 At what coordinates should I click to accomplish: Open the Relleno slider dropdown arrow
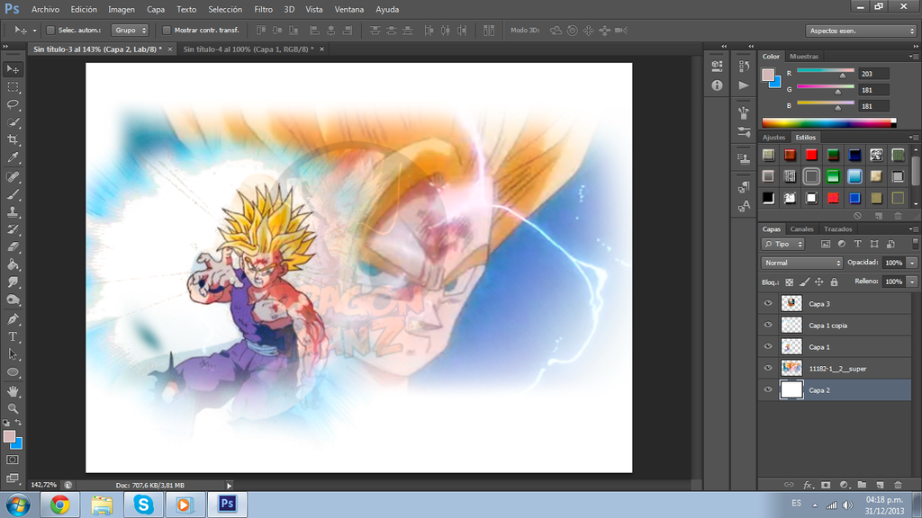point(912,281)
